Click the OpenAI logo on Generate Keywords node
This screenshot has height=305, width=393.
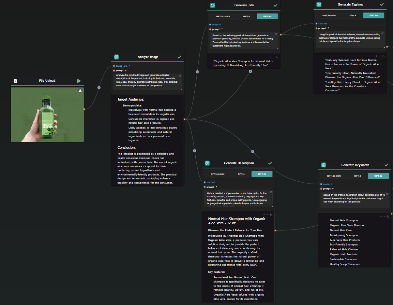tap(324, 165)
